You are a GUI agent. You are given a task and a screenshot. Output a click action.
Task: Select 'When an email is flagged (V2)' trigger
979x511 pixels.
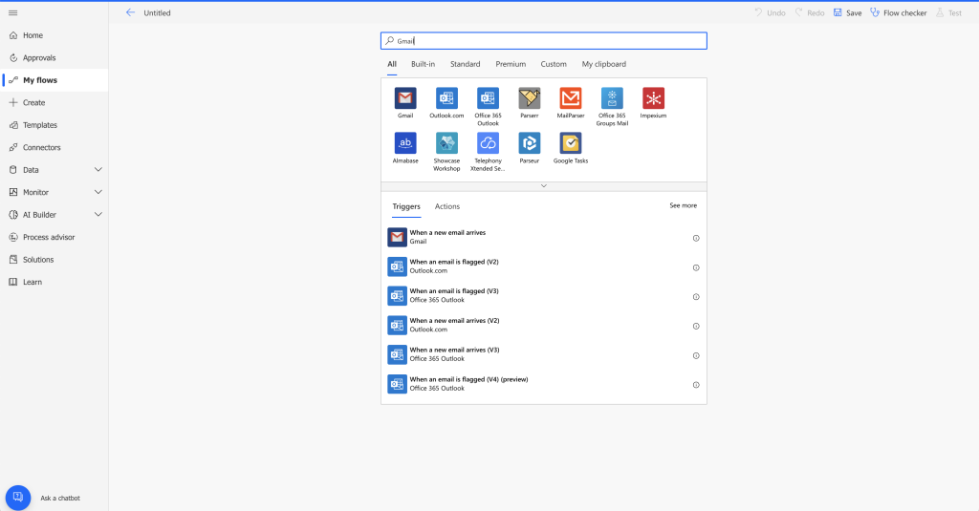pyautogui.click(x=544, y=266)
